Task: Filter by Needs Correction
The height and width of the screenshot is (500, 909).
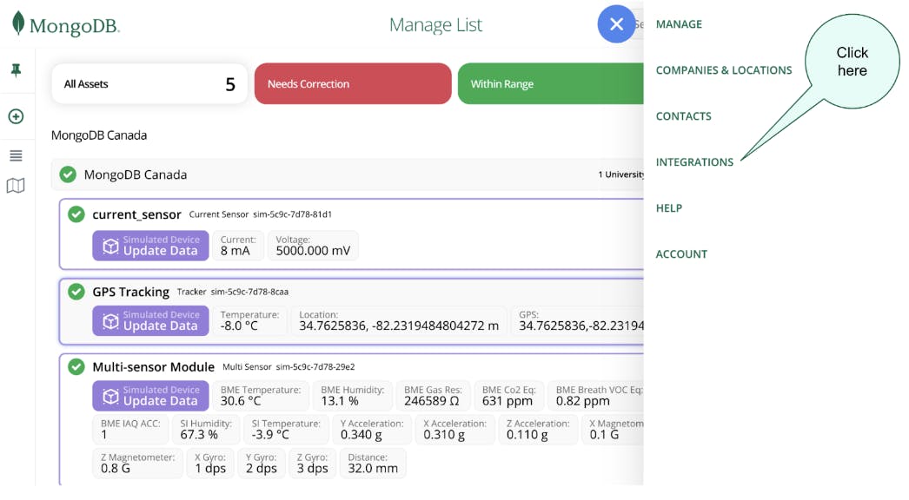Action: click(352, 84)
